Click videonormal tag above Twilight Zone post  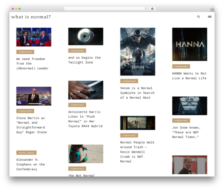(x=77, y=51)
